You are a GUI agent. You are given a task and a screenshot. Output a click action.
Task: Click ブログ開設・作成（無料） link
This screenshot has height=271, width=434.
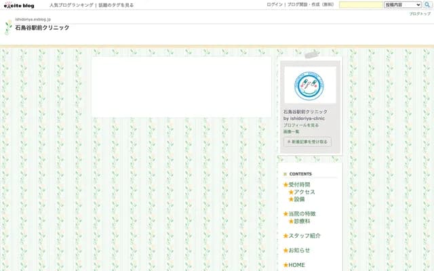311,5
